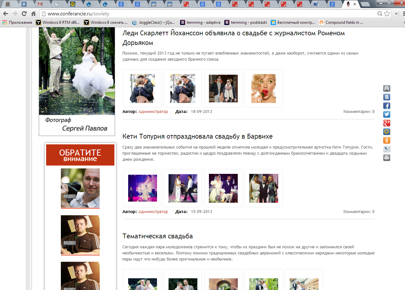
Task: Open the purple concert stage thumbnail
Action: click(x=142, y=188)
